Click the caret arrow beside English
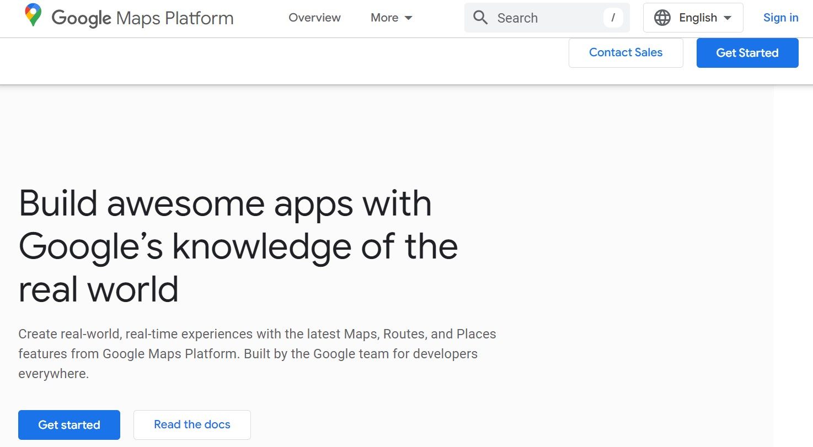 (x=728, y=18)
